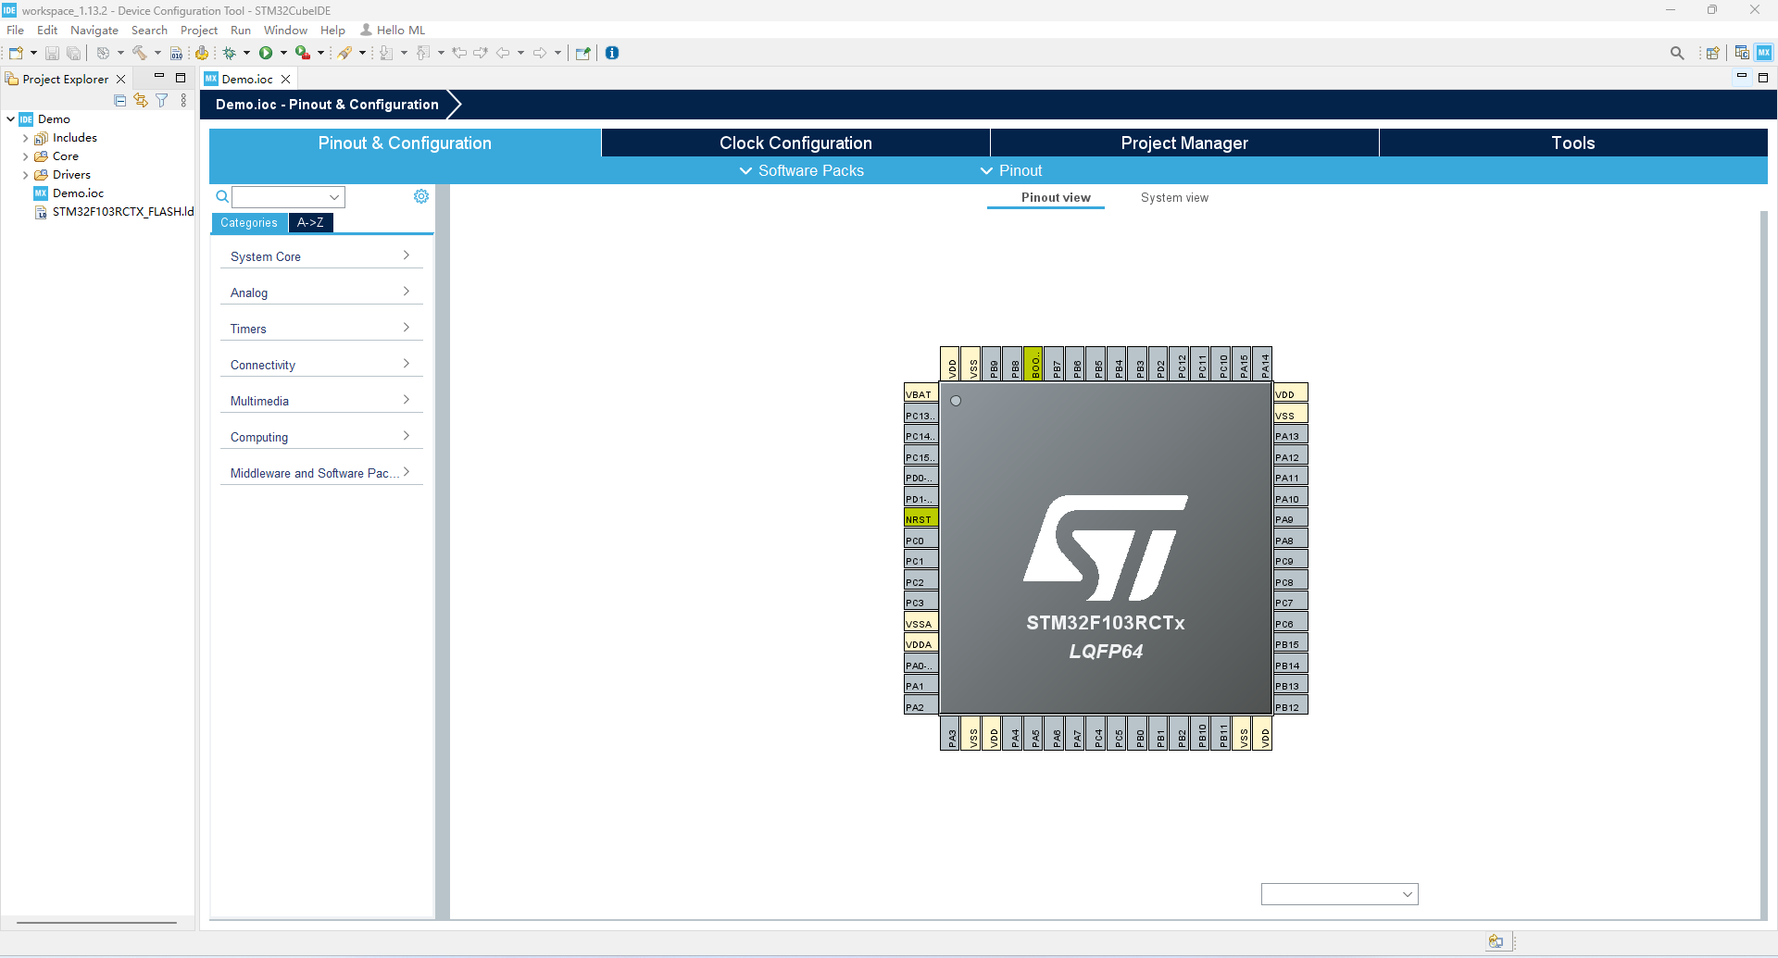Toggle Link with Editor in Project Explorer

[x=141, y=100]
